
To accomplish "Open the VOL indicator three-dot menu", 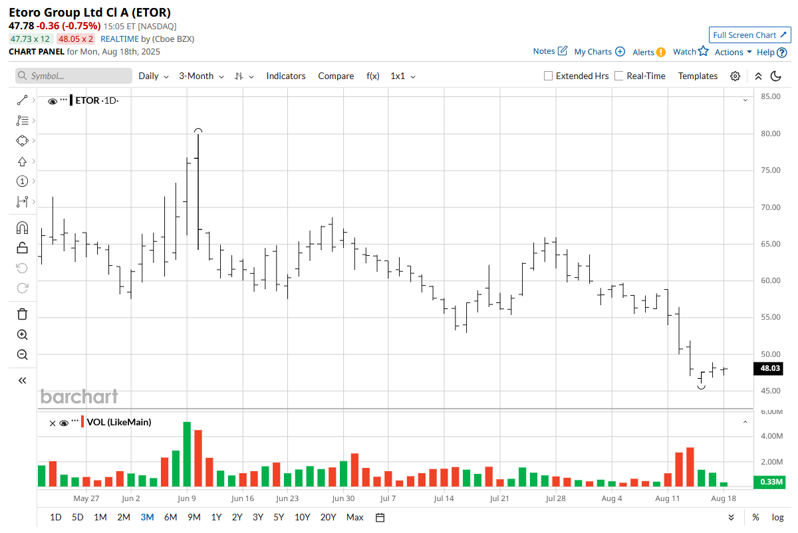I will 75,421.
